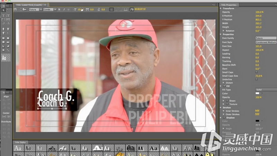Open the Font Family dropdown in properties
The height and width of the screenshot is (156, 277).
(x=266, y=38)
